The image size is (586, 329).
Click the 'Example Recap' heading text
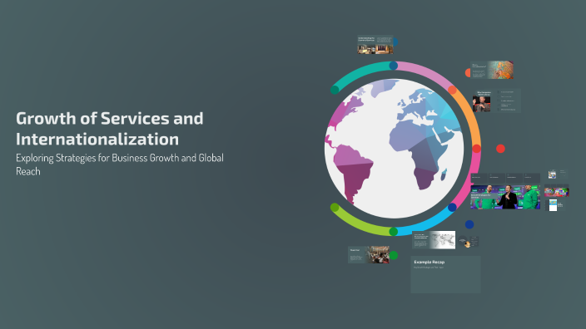click(429, 263)
